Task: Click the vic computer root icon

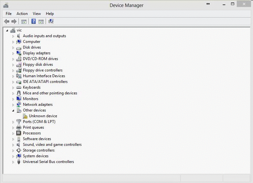Action: pyautogui.click(x=13, y=30)
